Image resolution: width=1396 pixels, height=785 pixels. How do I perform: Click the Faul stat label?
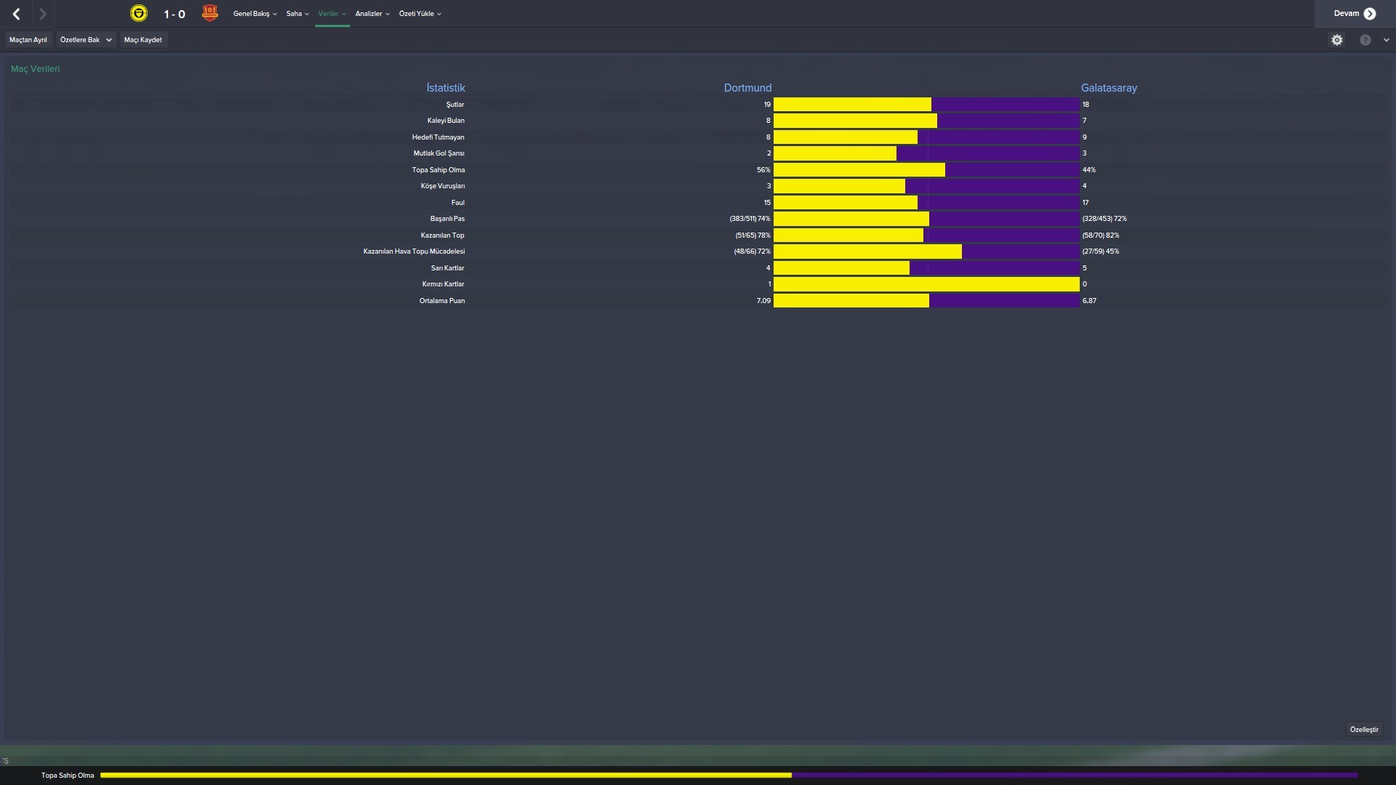pyautogui.click(x=458, y=203)
